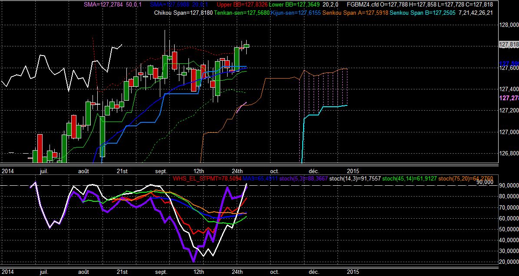Select the FGBMZ4.cfd symbol OHLC label
This screenshot has width=519, height=276.
pyautogui.click(x=420, y=5)
